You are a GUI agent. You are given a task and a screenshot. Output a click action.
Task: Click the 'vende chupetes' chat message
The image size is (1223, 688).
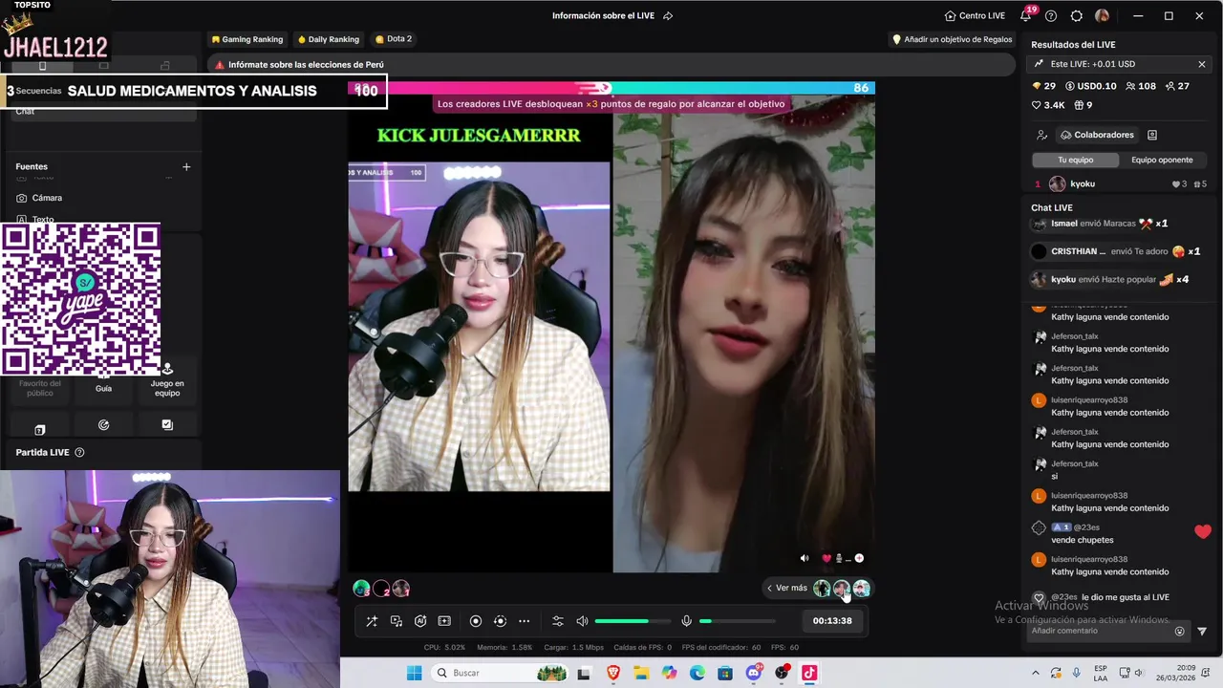(1083, 540)
